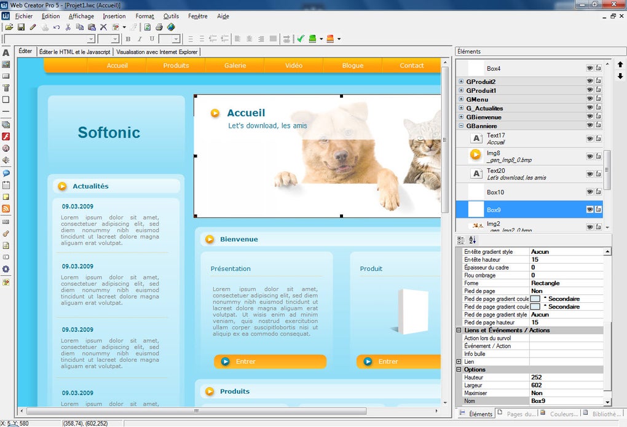Viewport: 627px width, 427px height.
Task: Open the Outils menu
Action: point(171,16)
